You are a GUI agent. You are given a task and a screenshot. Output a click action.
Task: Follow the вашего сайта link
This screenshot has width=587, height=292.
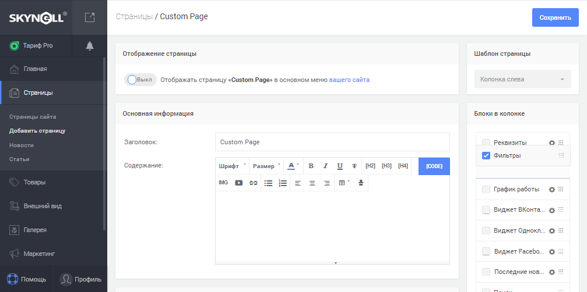tap(349, 80)
